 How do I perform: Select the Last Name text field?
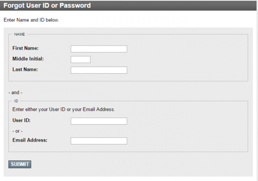(x=99, y=70)
